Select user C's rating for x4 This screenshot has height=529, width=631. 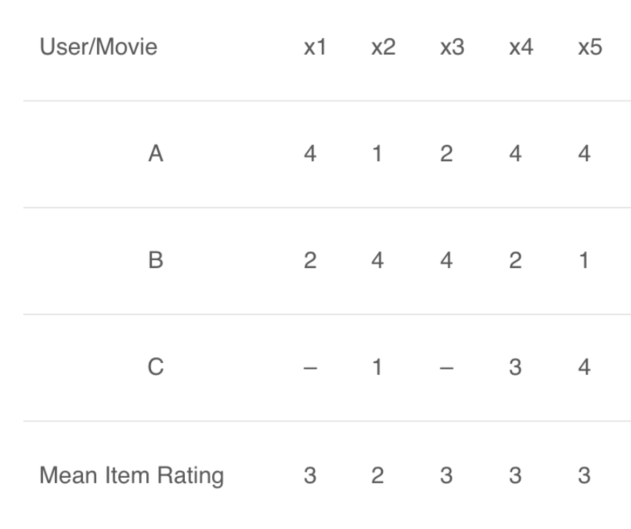coord(516,368)
